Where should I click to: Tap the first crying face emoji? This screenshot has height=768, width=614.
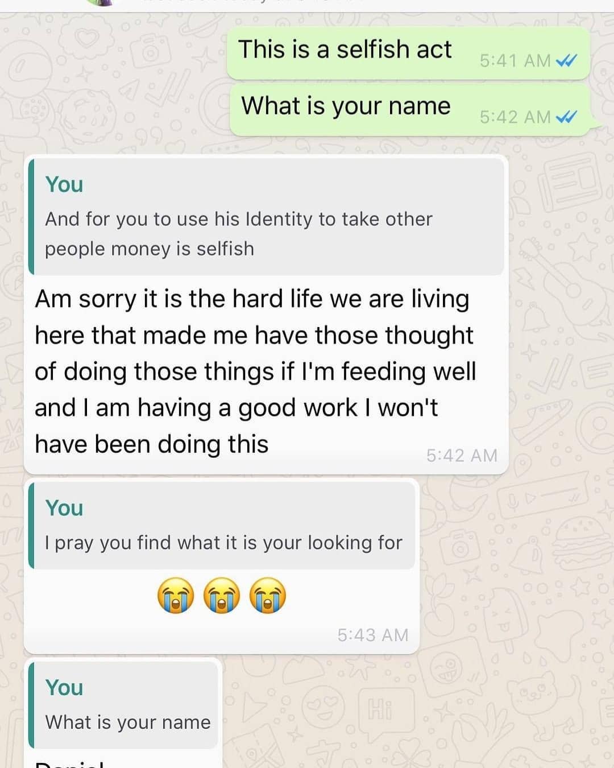coord(176,595)
